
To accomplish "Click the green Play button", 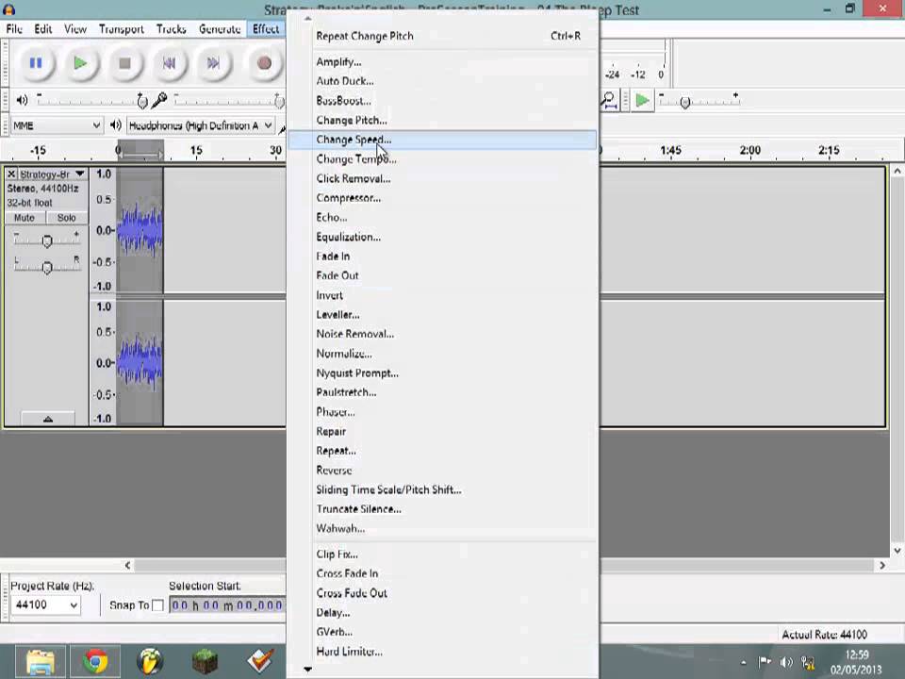I will click(80, 63).
